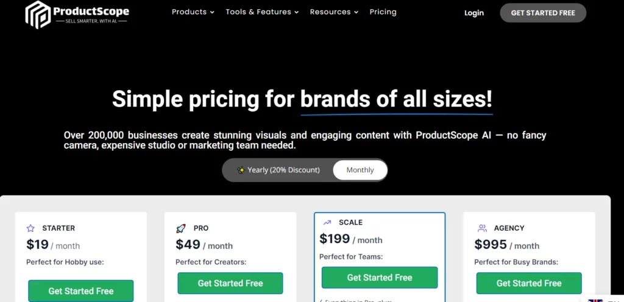
Task: Select the Monthly billing option
Action: point(360,170)
